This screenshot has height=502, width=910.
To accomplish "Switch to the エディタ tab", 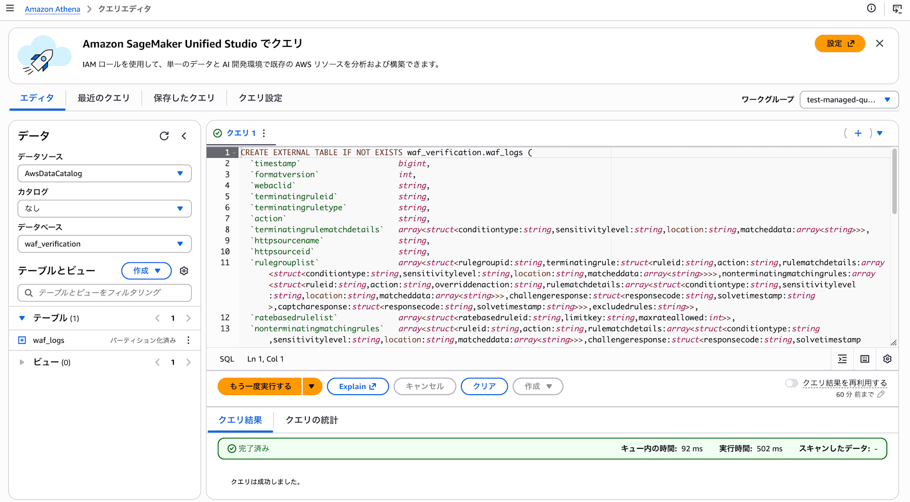I will [37, 98].
